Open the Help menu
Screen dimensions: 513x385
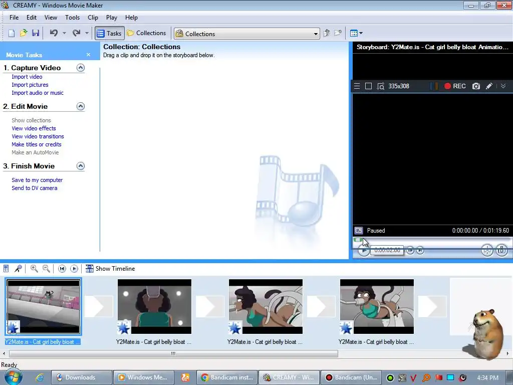132,18
